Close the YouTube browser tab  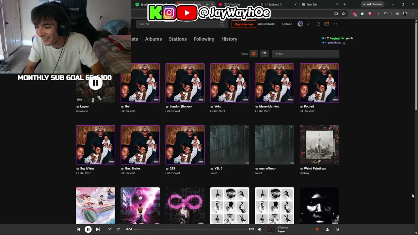click(254, 5)
